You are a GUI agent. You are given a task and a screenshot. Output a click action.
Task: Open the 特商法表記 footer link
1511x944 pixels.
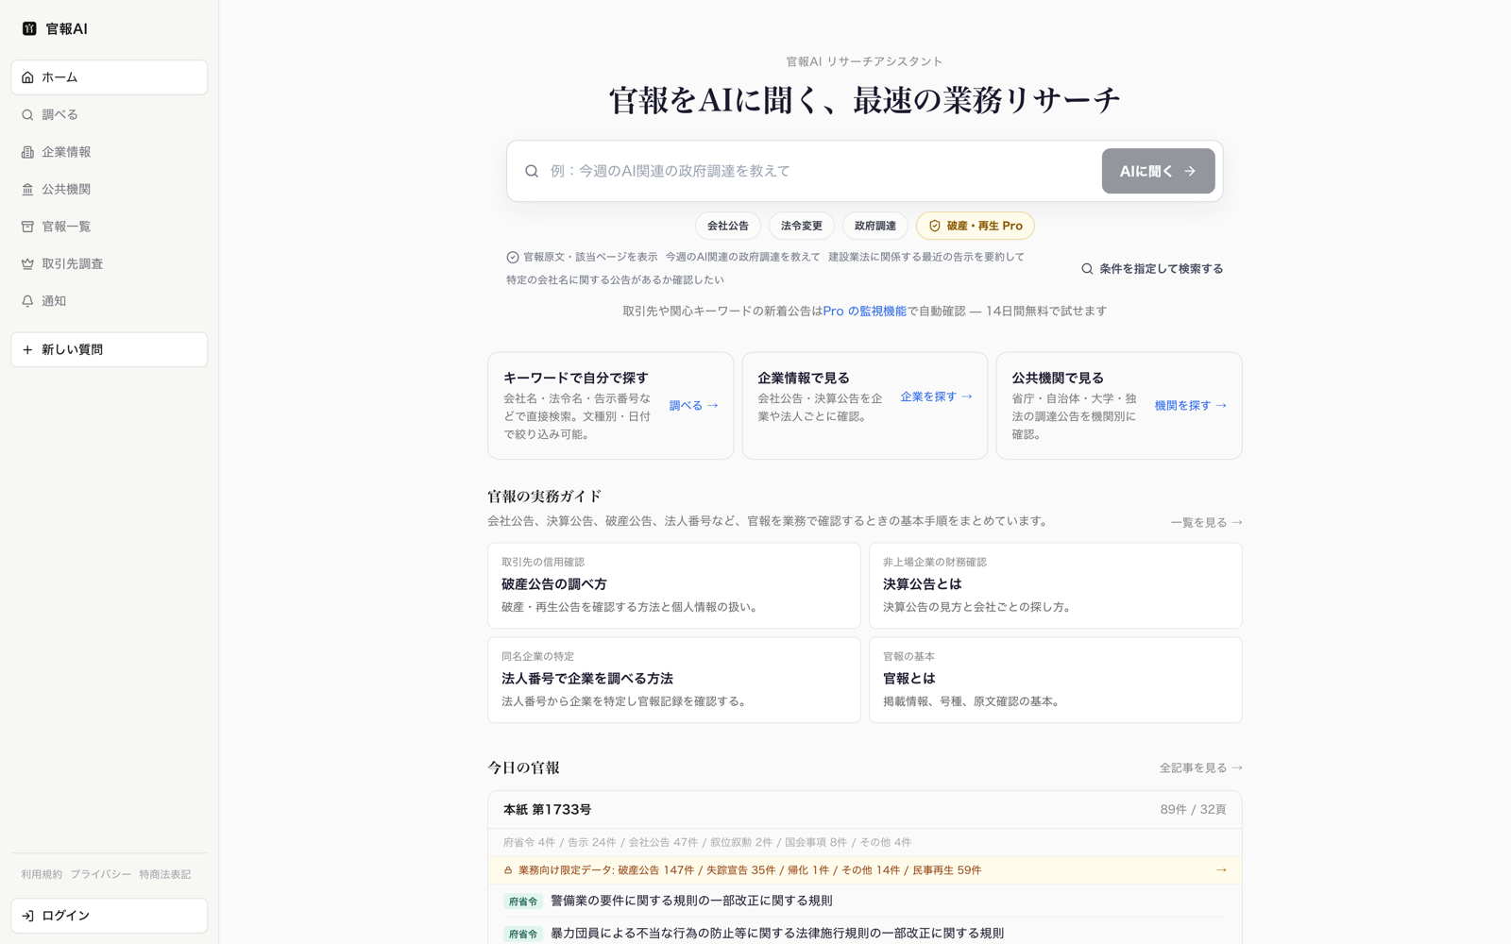(x=164, y=875)
